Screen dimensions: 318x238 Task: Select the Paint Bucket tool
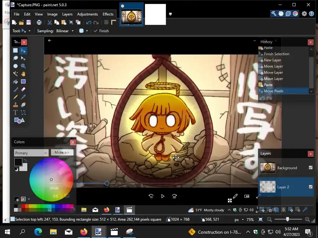pyautogui.click(x=16, y=82)
